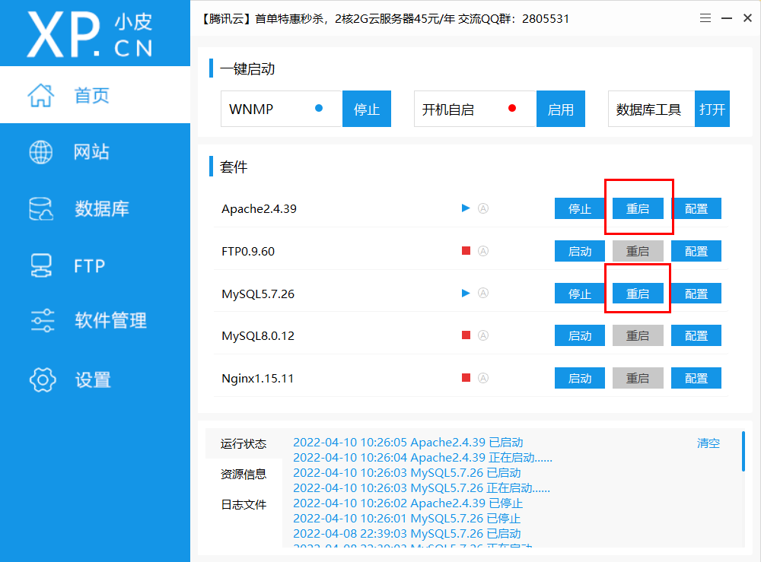This screenshot has width=761, height=562.
Task: Click the 腾讯云 promotion banner text
Action: click(384, 19)
